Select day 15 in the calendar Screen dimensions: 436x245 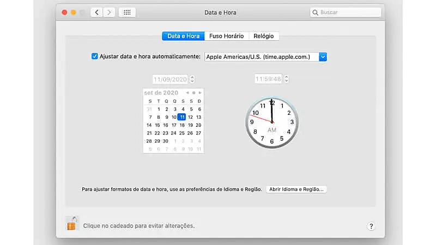point(158,125)
